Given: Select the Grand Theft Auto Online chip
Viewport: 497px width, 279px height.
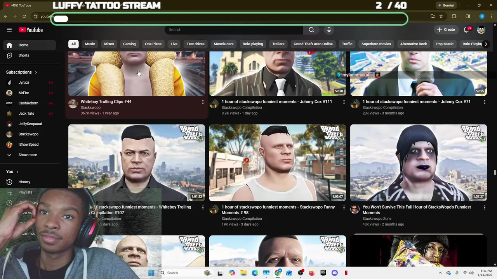Looking at the screenshot, I should pyautogui.click(x=313, y=44).
